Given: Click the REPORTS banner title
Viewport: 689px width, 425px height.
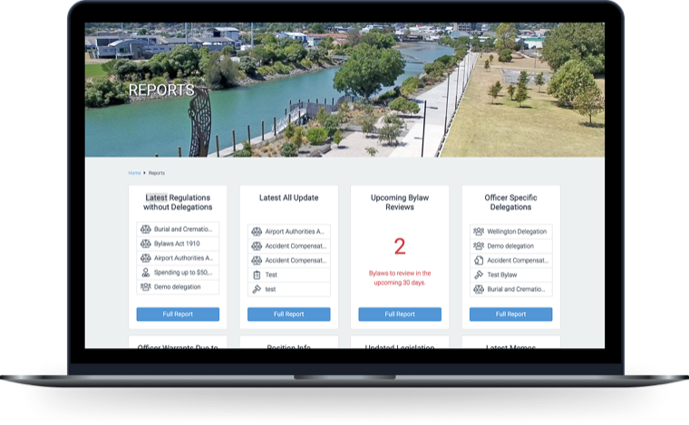Looking at the screenshot, I should [x=161, y=90].
